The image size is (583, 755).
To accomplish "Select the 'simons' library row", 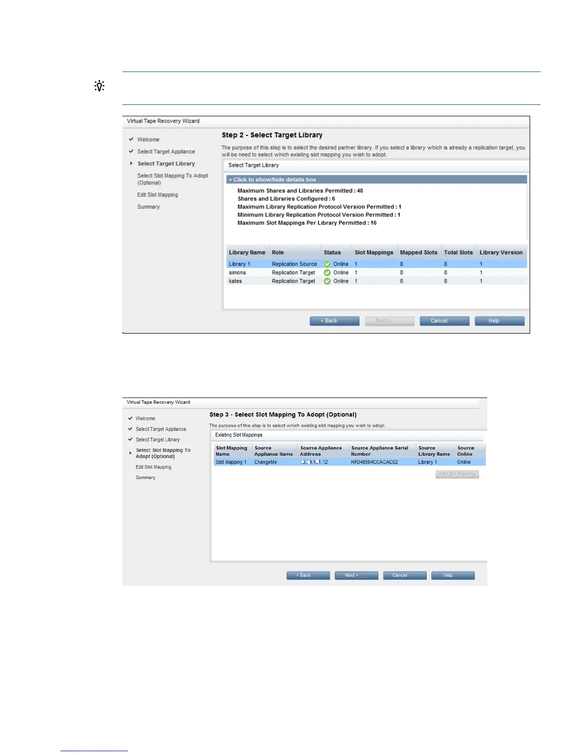I will pyautogui.click(x=377, y=273).
